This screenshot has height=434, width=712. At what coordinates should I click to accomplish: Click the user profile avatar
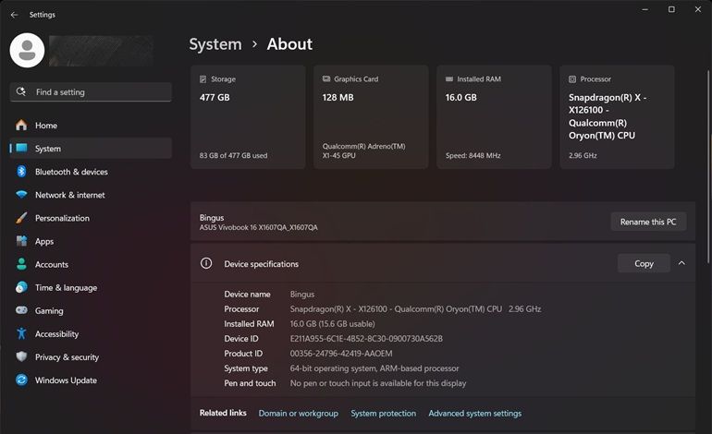(x=27, y=51)
